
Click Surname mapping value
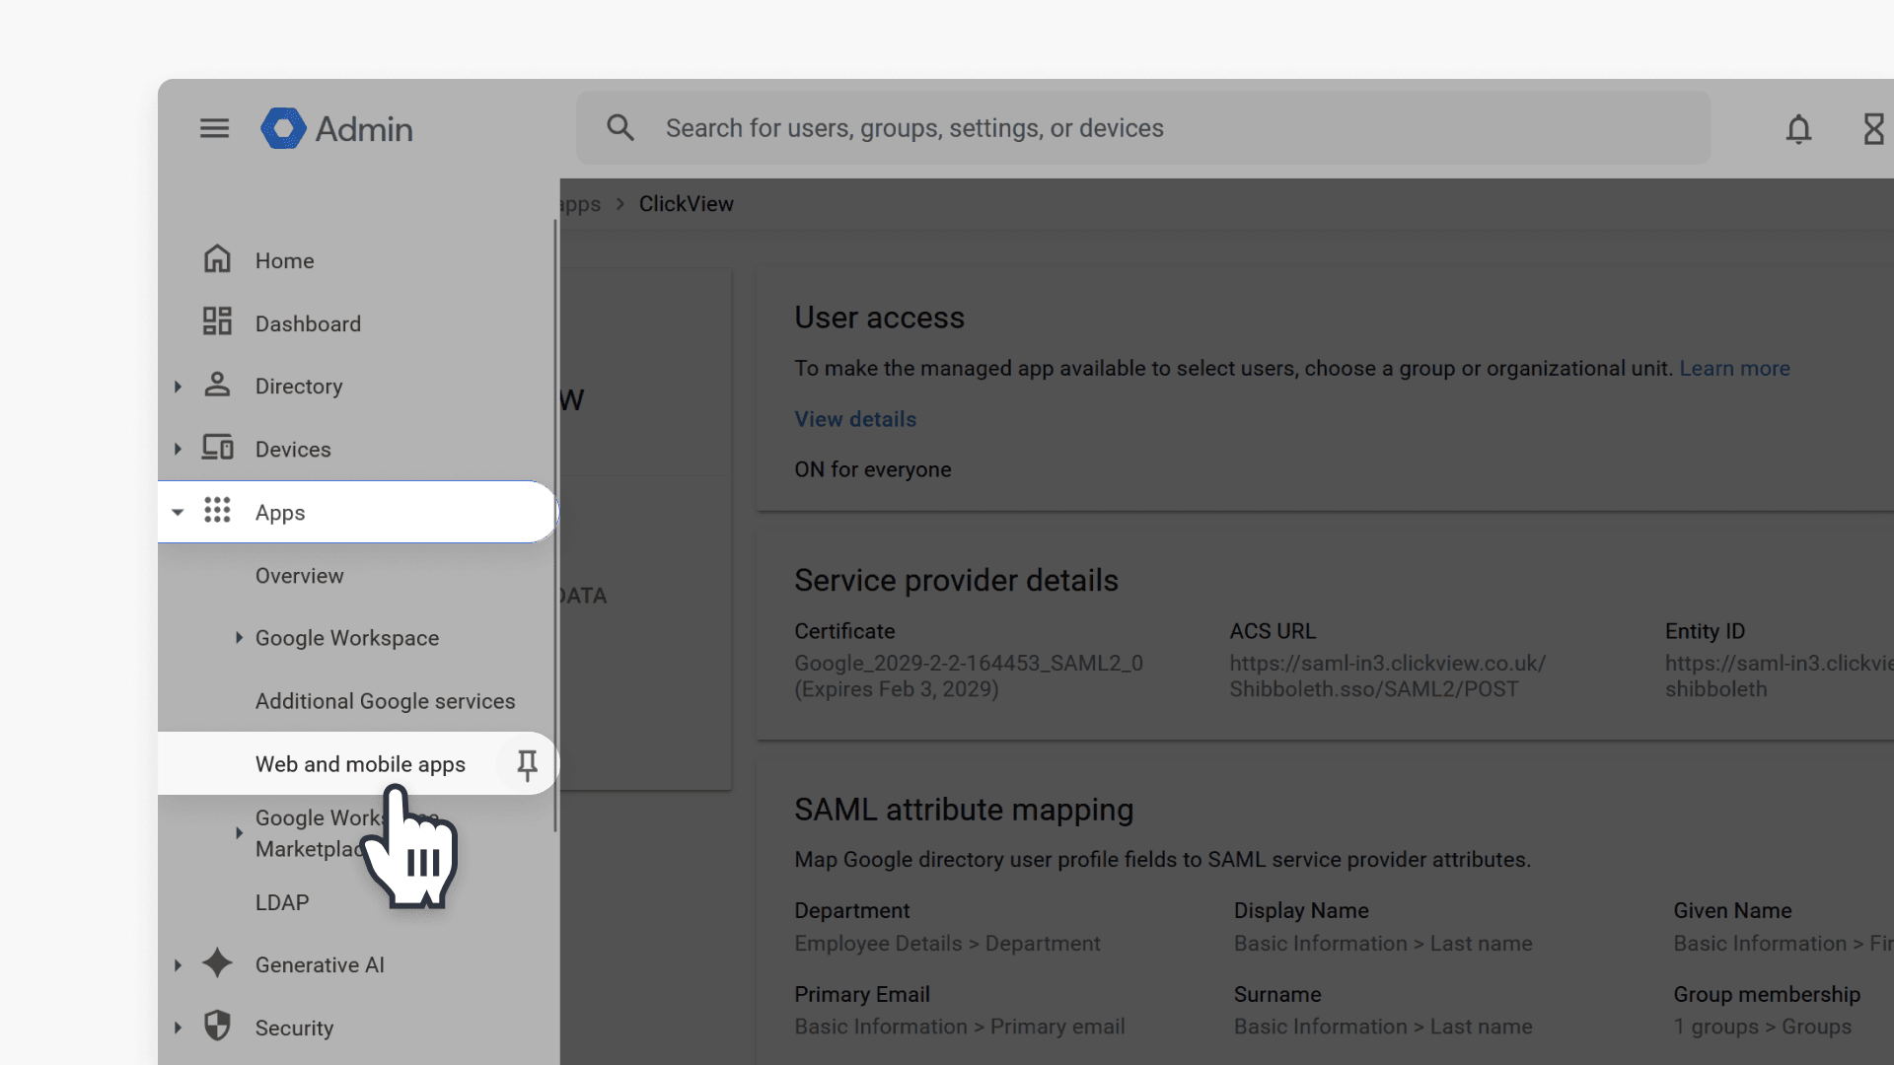(x=1383, y=1027)
